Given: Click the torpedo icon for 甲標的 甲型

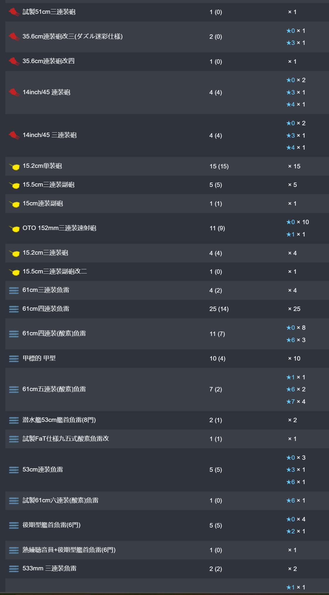Looking at the screenshot, I should [x=14, y=359].
